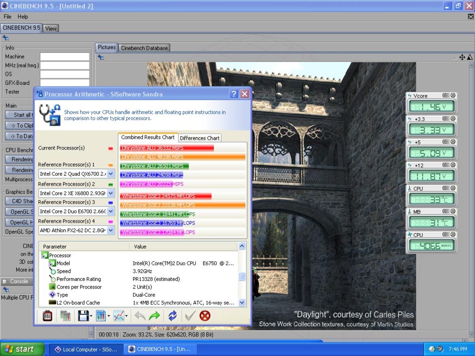
Task: Switch to the View tab
Action: (x=51, y=28)
